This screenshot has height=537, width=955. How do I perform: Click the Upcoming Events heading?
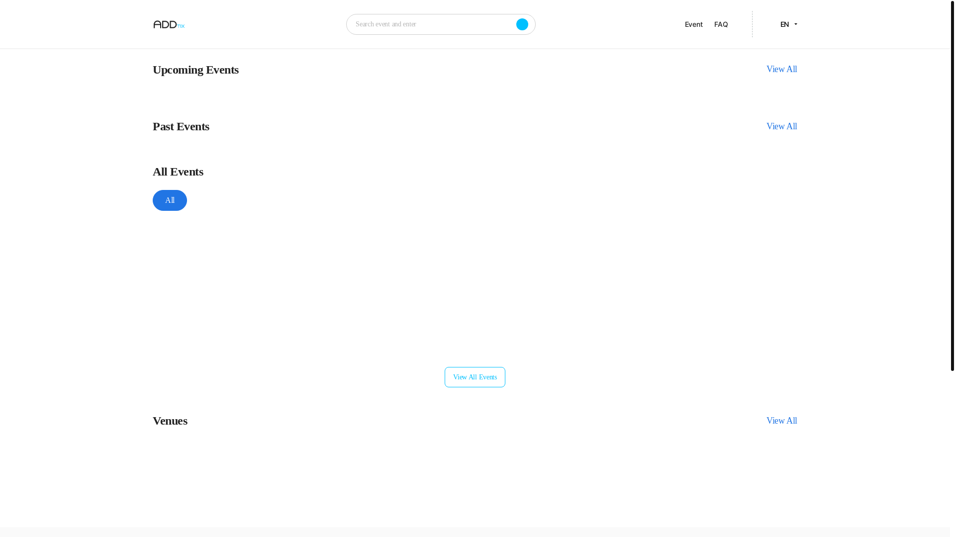pos(195,70)
